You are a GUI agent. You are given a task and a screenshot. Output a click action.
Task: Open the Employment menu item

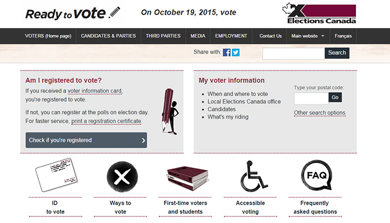(231, 36)
